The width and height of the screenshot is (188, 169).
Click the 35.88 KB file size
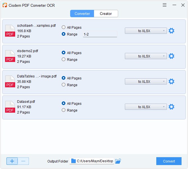tap(24, 82)
